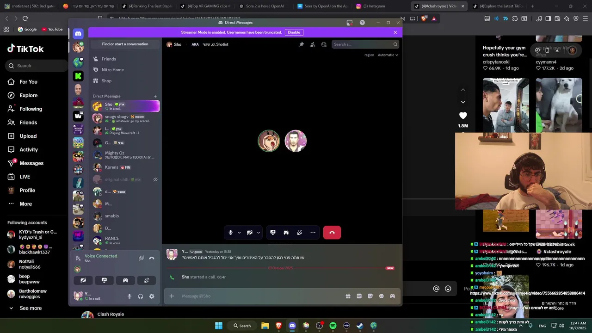Image resolution: width=592 pixels, height=333 pixels.
Task: Open emoji picker in message box
Action: click(382, 296)
